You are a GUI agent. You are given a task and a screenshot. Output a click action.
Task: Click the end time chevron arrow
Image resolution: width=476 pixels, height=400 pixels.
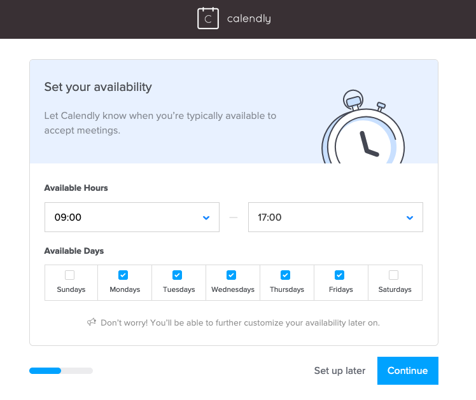(410, 217)
